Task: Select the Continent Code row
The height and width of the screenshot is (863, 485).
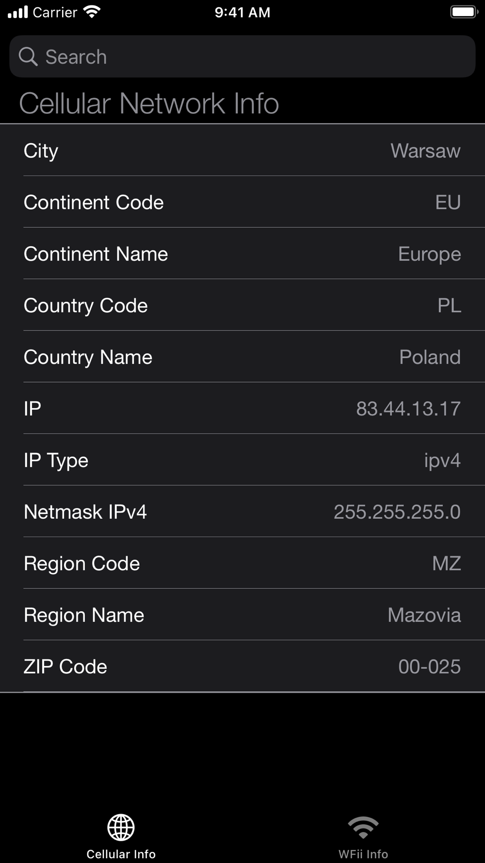Action: click(242, 202)
